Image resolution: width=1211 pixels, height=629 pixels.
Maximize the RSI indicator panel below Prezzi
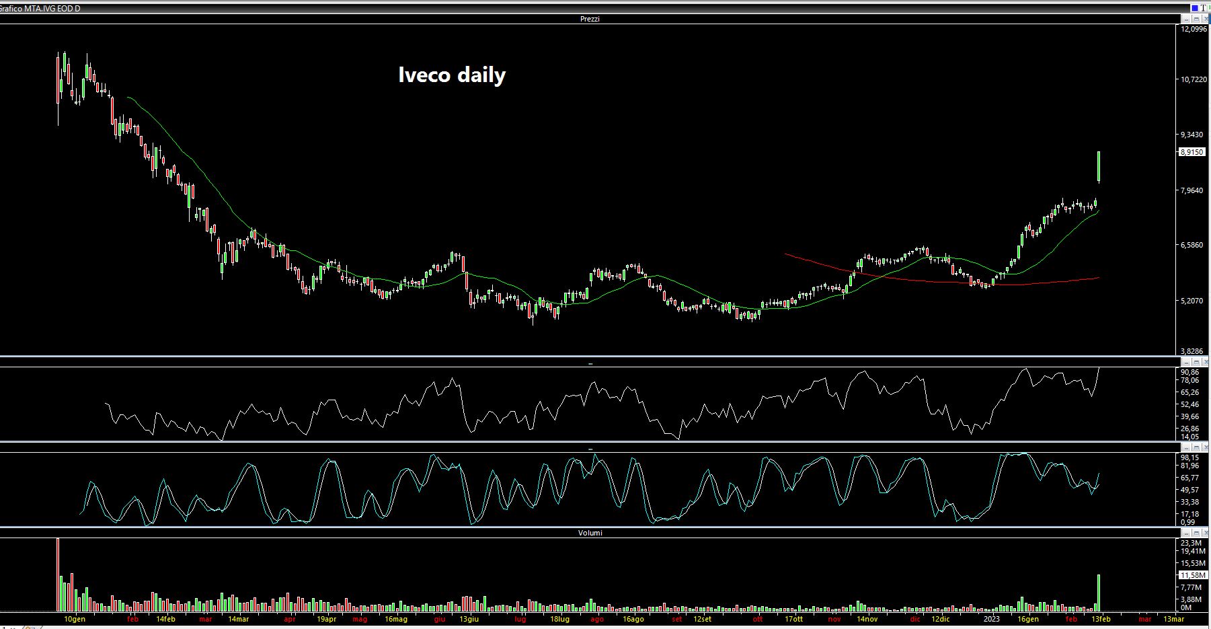(x=1196, y=363)
